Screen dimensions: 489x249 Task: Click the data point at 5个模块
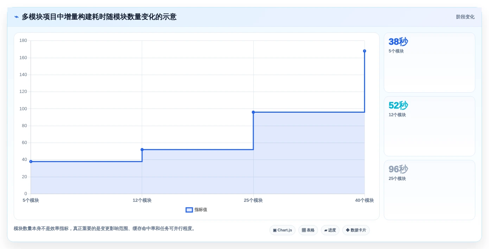(x=31, y=162)
